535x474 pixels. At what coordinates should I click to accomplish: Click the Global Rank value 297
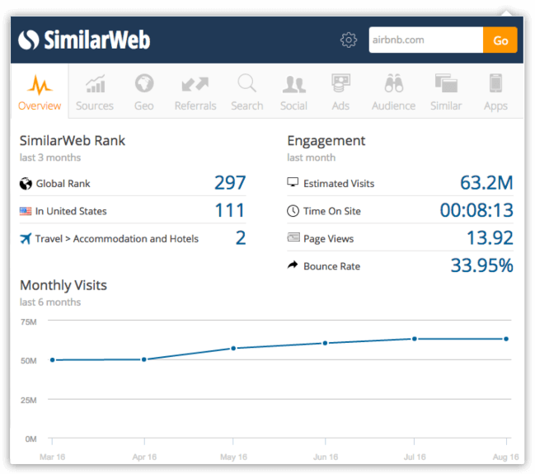pyautogui.click(x=230, y=183)
